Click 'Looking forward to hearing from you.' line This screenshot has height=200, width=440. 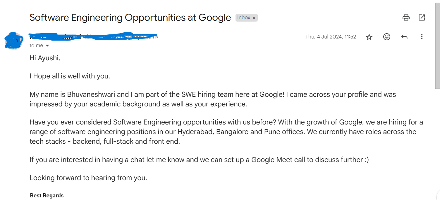[88, 178]
